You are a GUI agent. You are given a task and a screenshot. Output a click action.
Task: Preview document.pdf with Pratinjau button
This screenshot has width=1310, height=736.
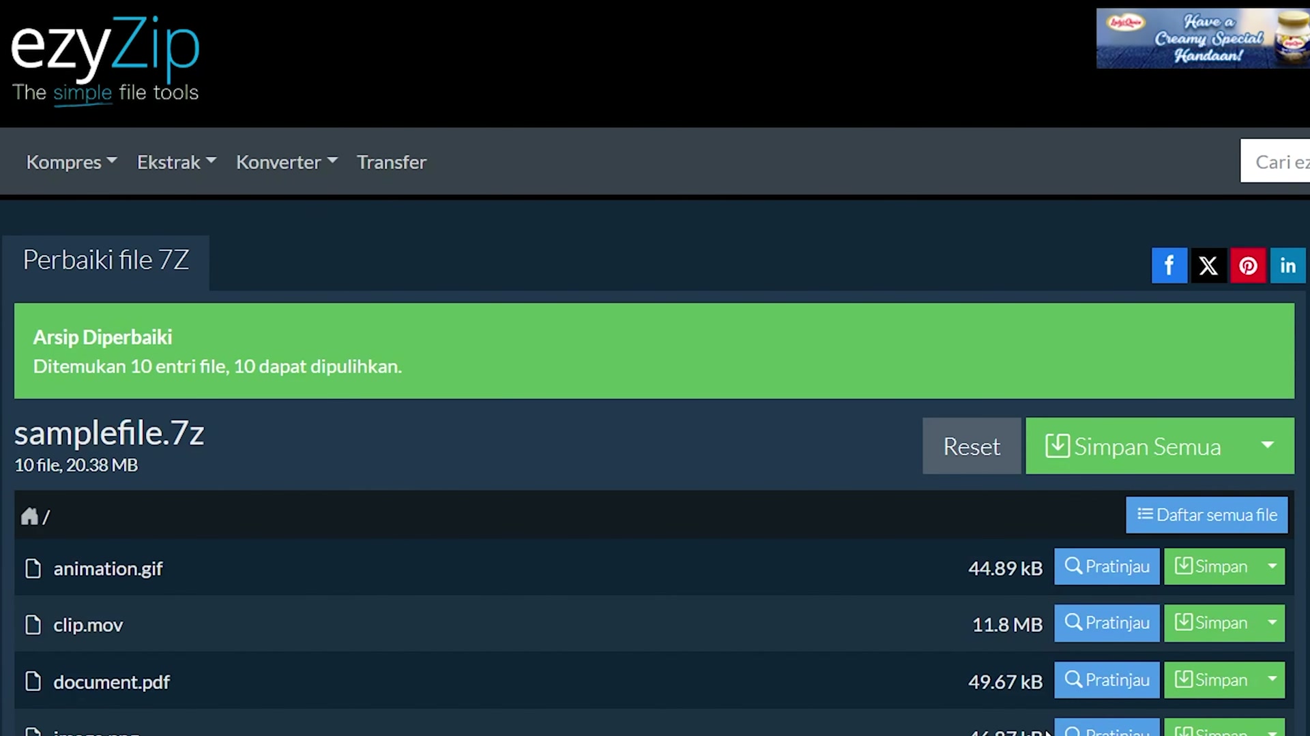[1106, 680]
